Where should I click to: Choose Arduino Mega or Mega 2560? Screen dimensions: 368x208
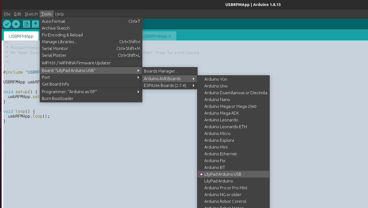coord(234,106)
